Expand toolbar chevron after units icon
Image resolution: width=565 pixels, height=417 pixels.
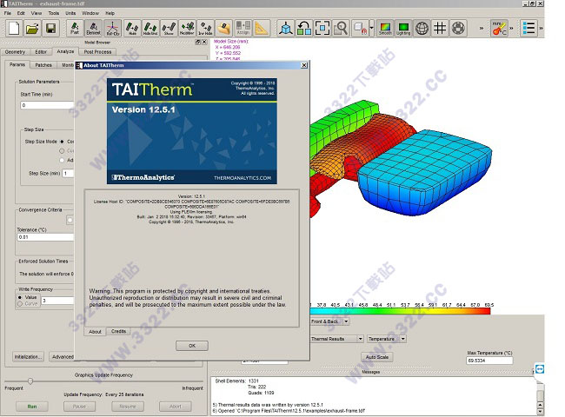(x=511, y=28)
